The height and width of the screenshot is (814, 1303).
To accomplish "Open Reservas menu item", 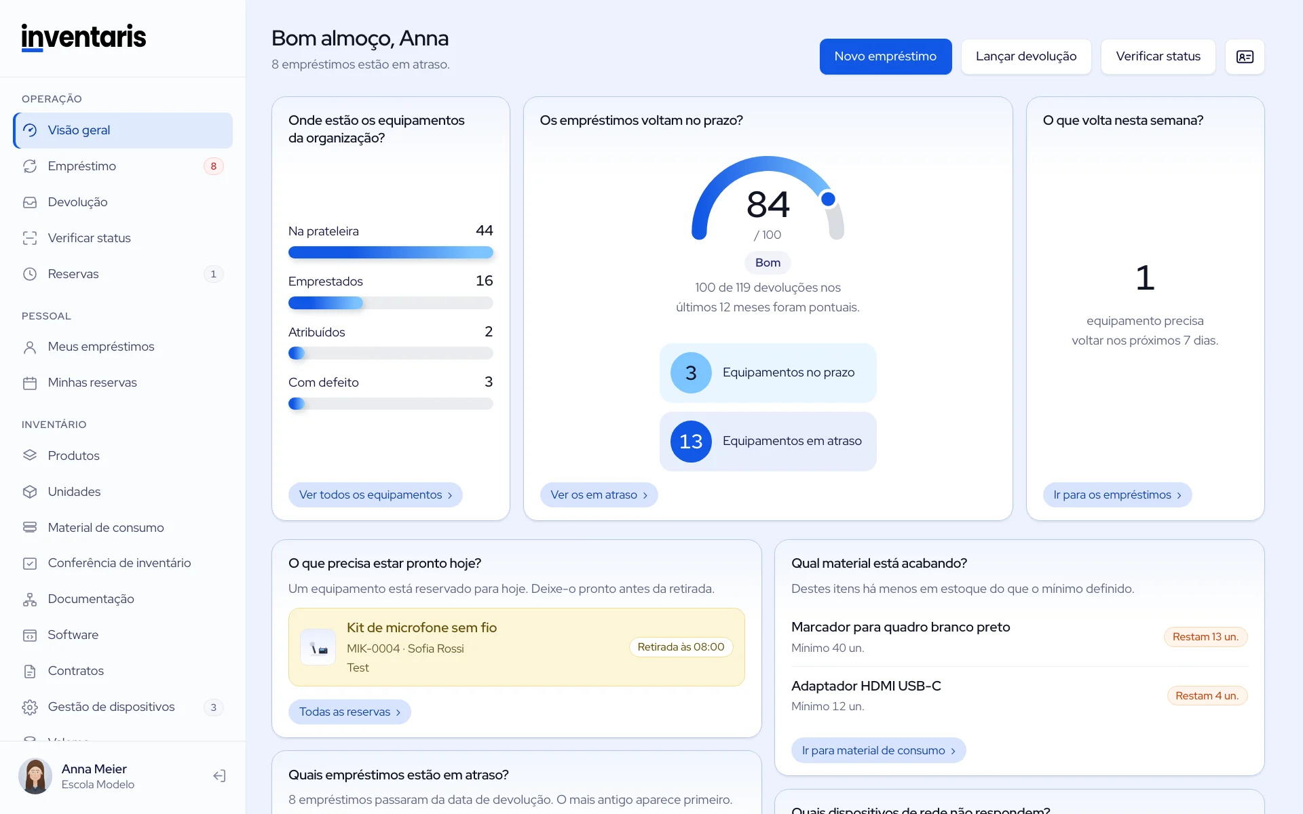I will (x=123, y=274).
